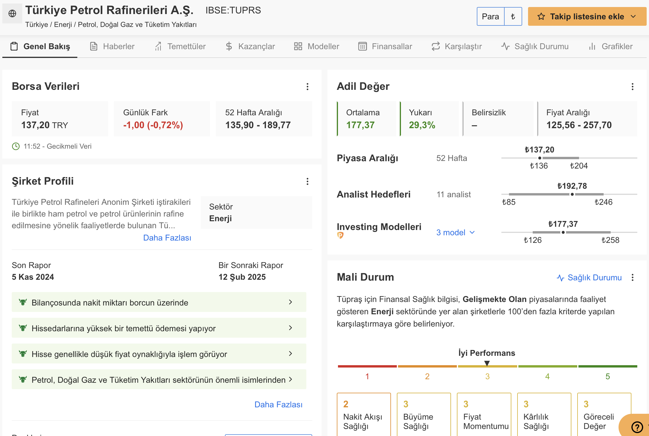Open Sağlık Durumu link in Mali Durum
The width and height of the screenshot is (649, 436).
pos(589,277)
